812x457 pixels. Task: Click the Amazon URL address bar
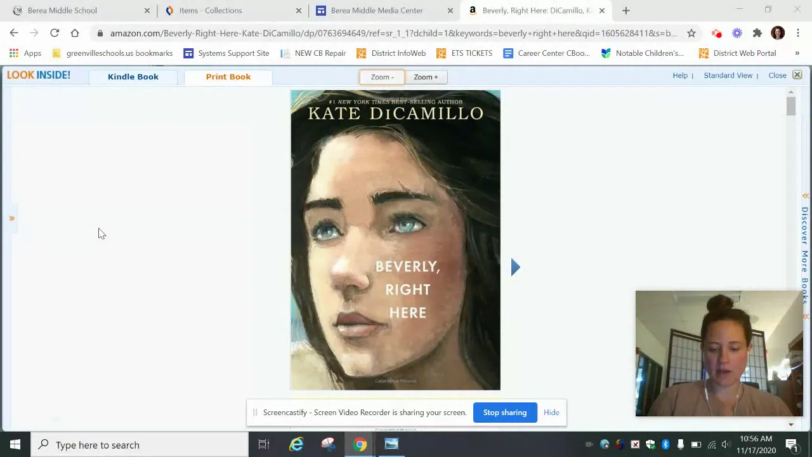(393, 33)
